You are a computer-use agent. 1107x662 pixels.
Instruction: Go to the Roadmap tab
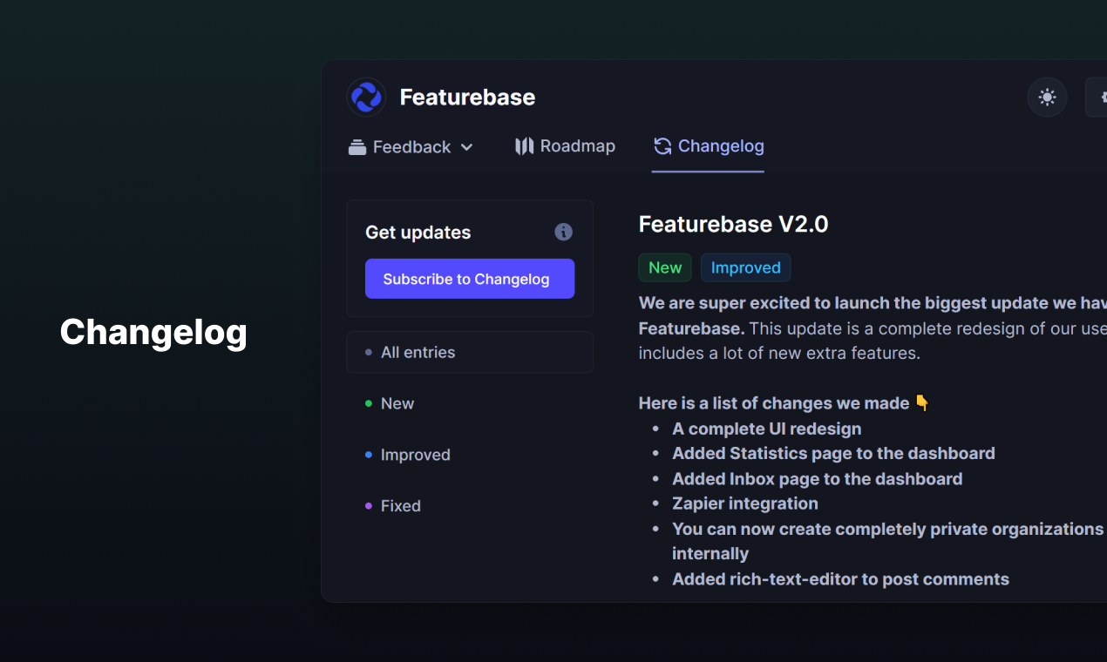(565, 146)
